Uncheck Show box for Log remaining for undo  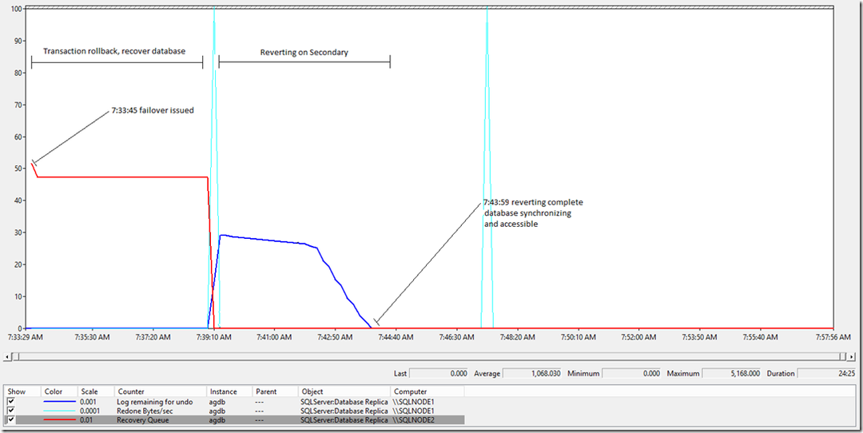click(x=12, y=402)
